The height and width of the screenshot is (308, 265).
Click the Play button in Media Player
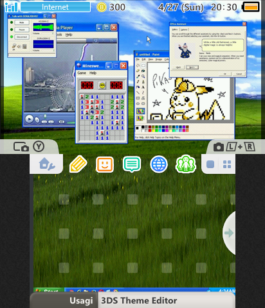point(29,119)
